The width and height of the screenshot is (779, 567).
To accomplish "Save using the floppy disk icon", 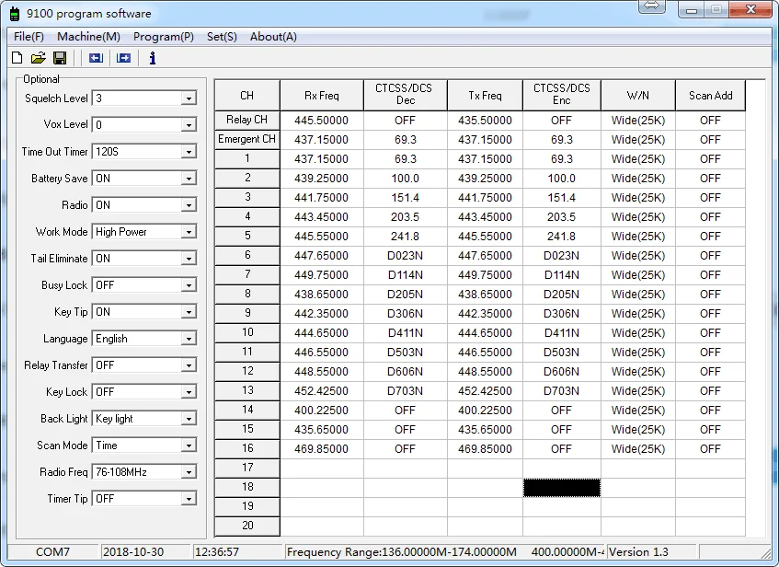I will (x=60, y=58).
